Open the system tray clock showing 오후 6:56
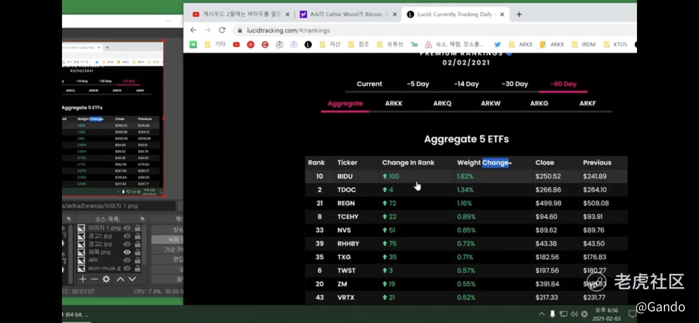This screenshot has width=699, height=323. coord(606,314)
